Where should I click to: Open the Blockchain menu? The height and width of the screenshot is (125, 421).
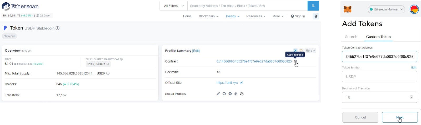coord(208,16)
